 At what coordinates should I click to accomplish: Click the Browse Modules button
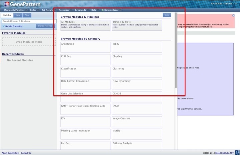pos(45,26)
